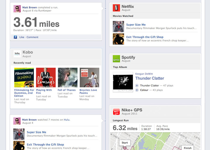210x150 pixels.
Task: Open the Fall of Thanes title link
Action: [x=67, y=90]
